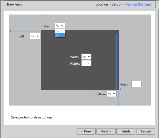Click the blue left margin indicator

tap(25, 31)
